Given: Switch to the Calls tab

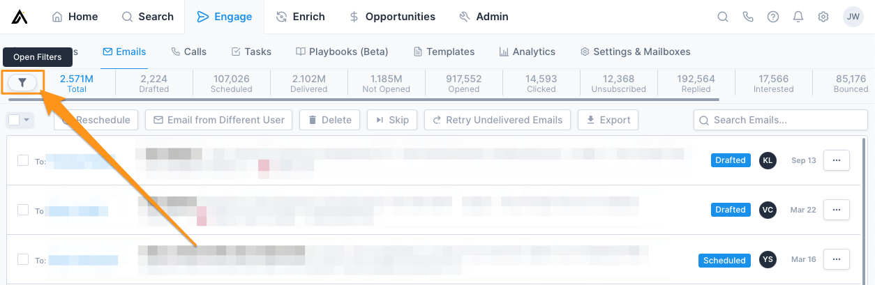Looking at the screenshot, I should pos(188,52).
